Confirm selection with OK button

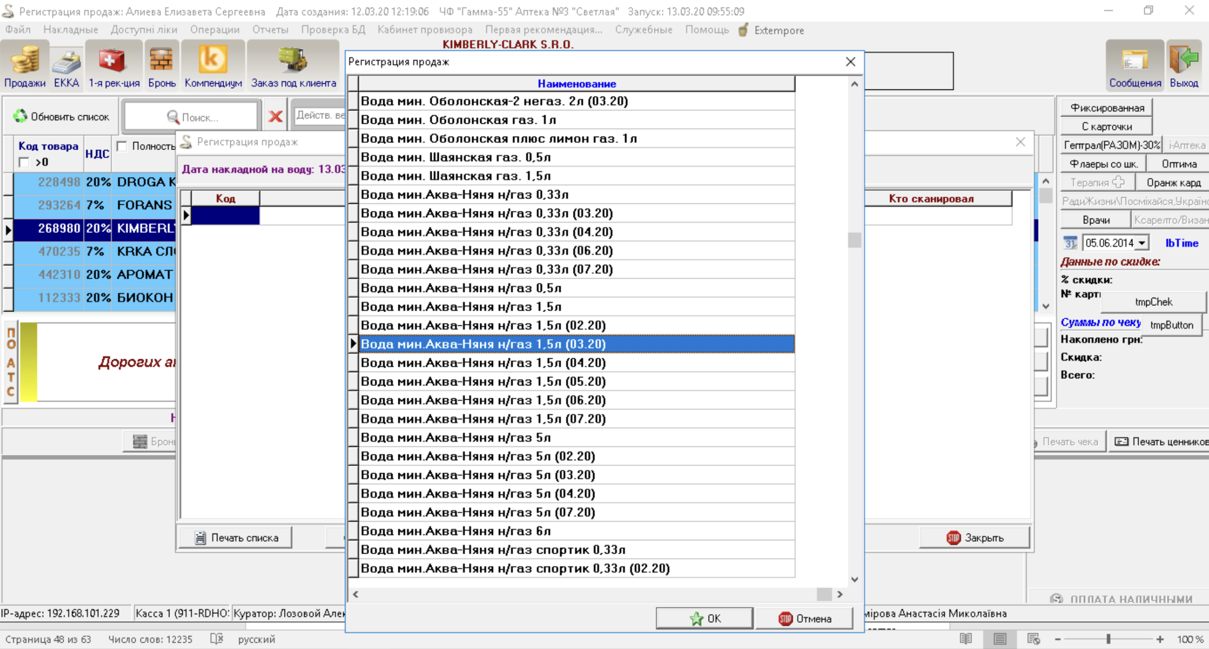704,619
